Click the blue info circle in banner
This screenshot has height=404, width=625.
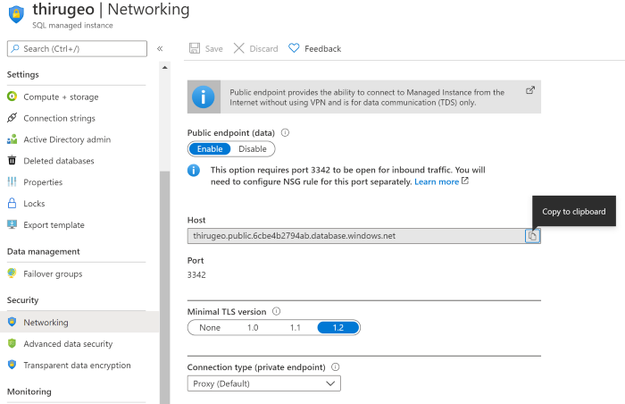(x=204, y=97)
